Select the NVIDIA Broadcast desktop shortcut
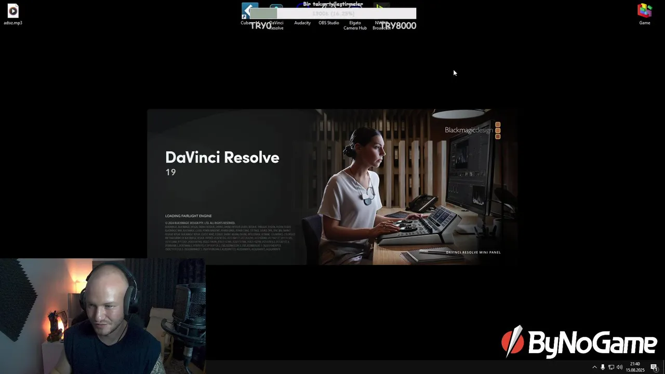 382,17
